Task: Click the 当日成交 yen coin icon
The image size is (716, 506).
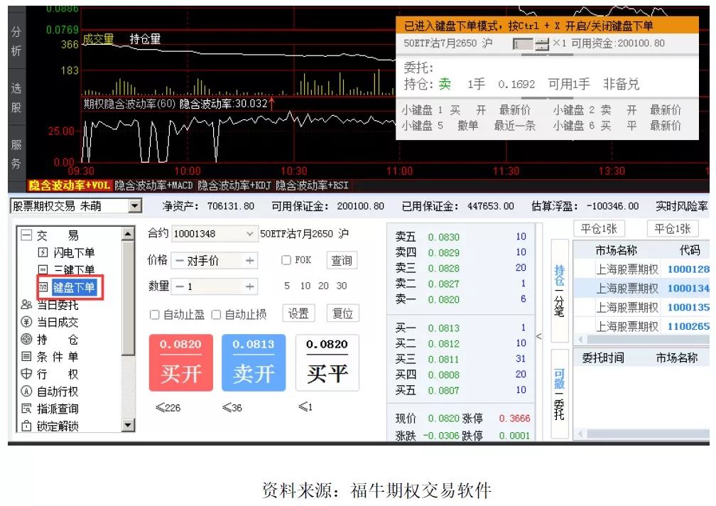Action: (26, 322)
